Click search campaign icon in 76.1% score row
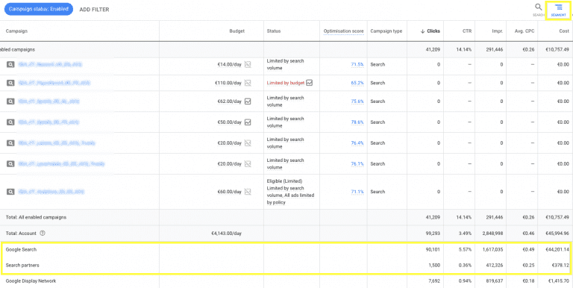This screenshot has width=573, height=288. pyautogui.click(x=11, y=163)
